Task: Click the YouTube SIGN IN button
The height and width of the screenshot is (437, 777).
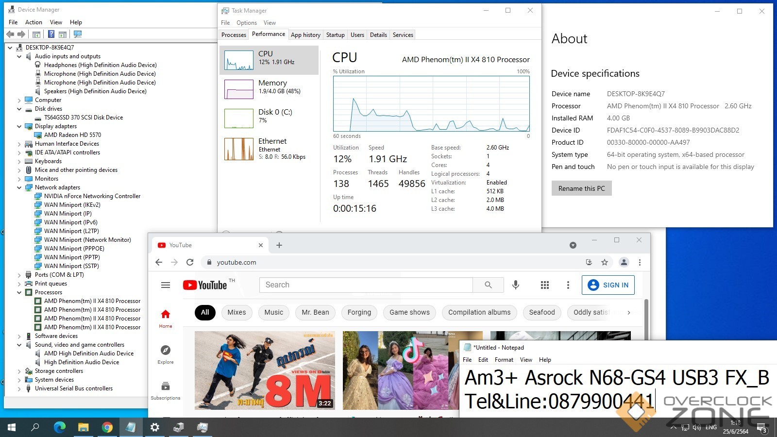Action: (608, 285)
